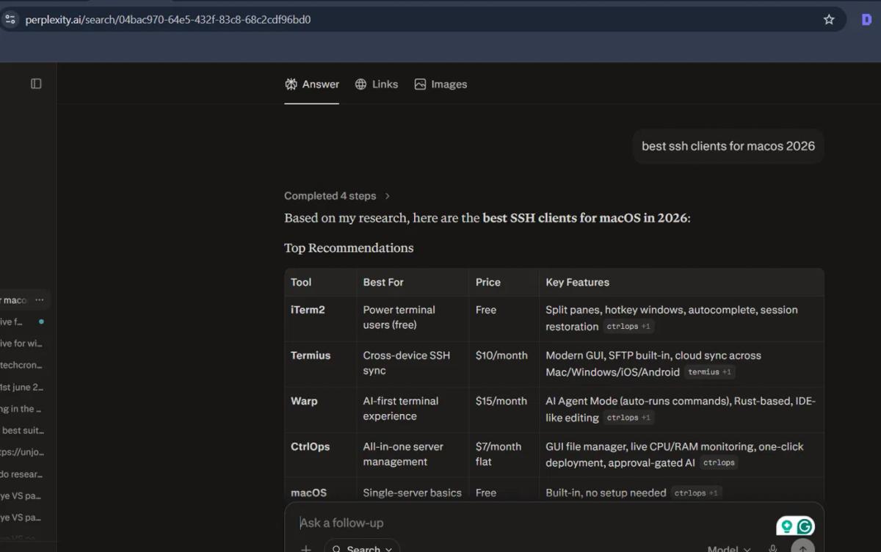View site information icon in address bar
Image resolution: width=881 pixels, height=552 pixels.
[x=10, y=20]
